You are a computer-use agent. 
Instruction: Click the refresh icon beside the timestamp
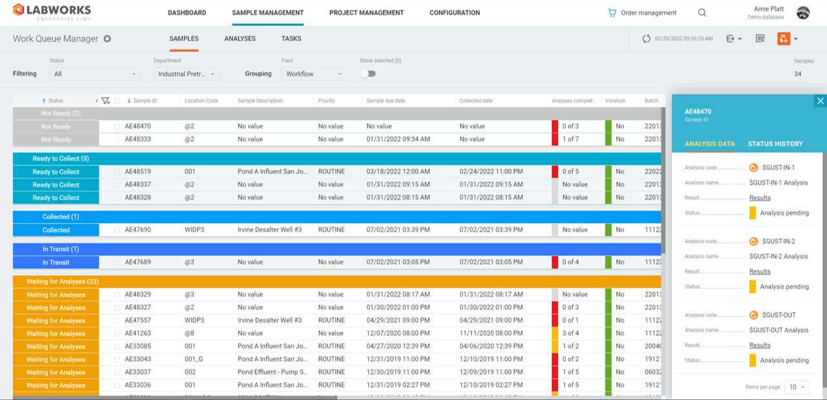646,39
